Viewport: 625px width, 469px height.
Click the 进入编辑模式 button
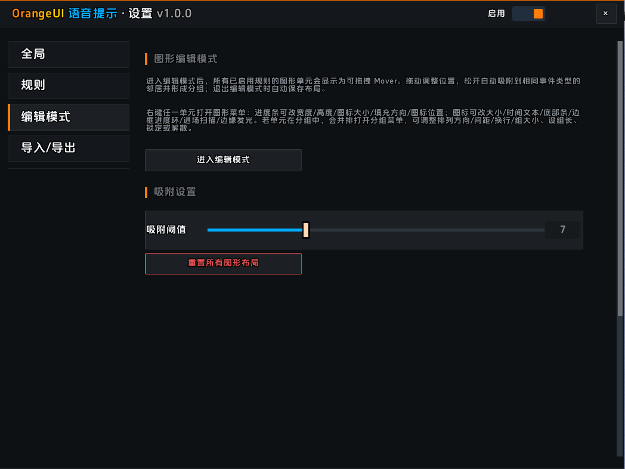click(223, 160)
